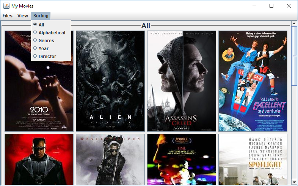Select the All sorting radio option
The height and width of the screenshot is (186, 298).
(51, 25)
